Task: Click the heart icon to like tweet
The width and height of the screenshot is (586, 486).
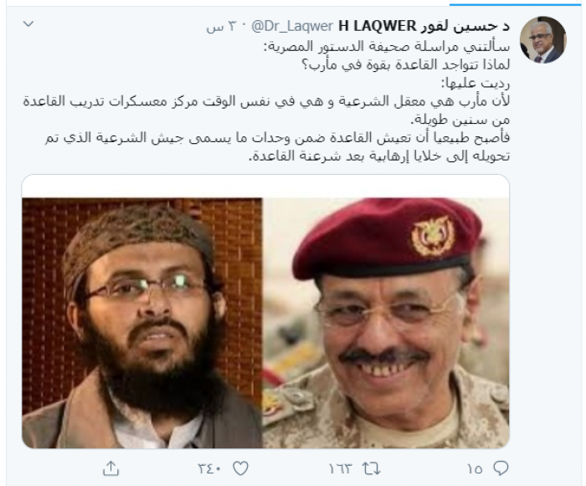Action: point(240,468)
